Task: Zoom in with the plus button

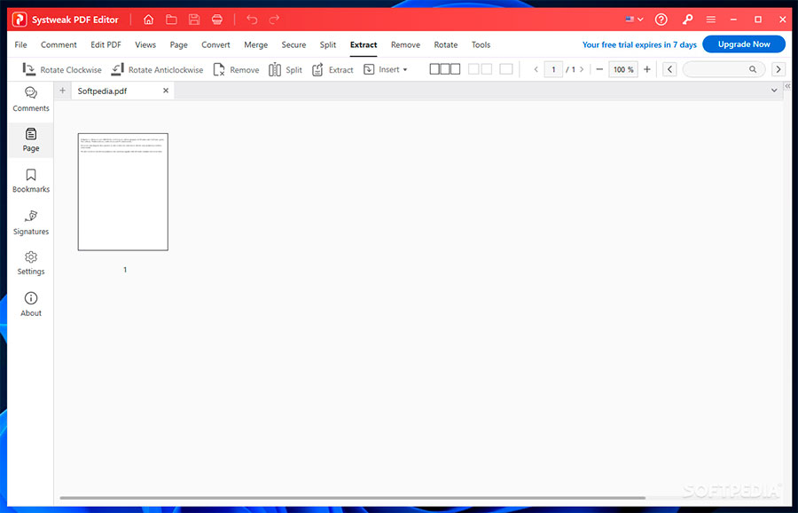Action: [647, 69]
